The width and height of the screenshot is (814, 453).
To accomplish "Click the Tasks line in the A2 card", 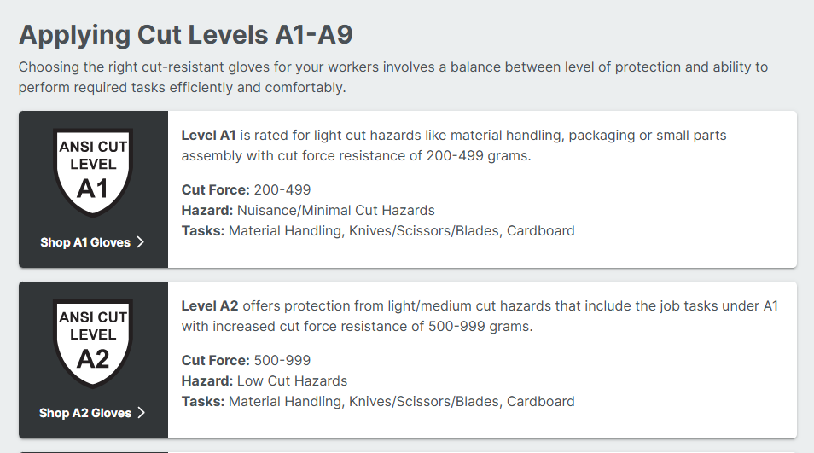I will coord(378,401).
